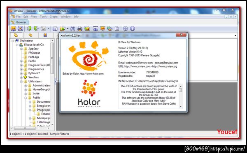
Task: Click the greyed JPEG lossless transformation icon
Action: (43, 28)
